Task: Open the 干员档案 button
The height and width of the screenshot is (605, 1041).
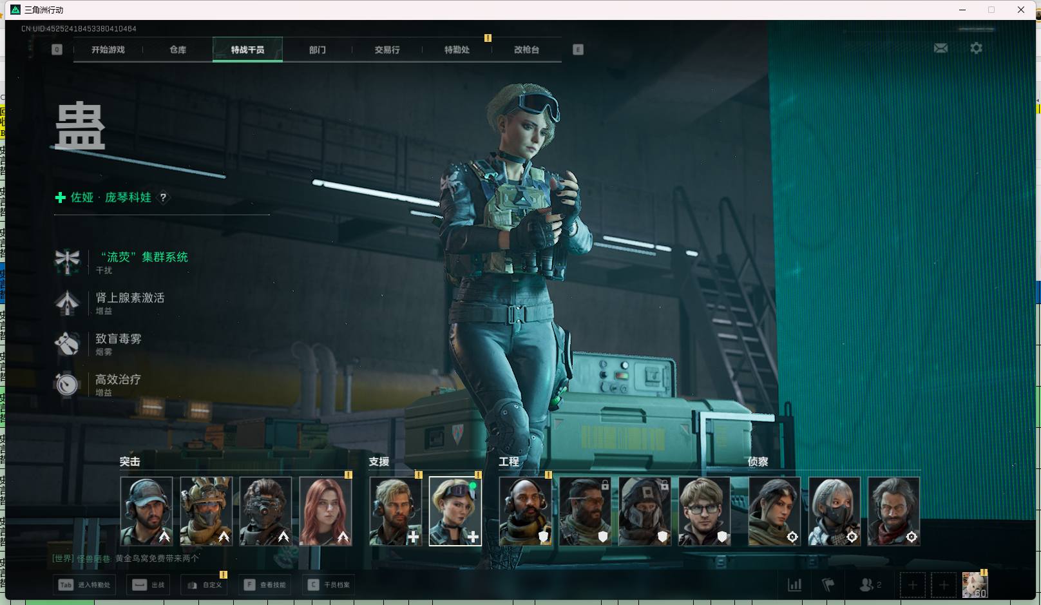Action: 329,584
